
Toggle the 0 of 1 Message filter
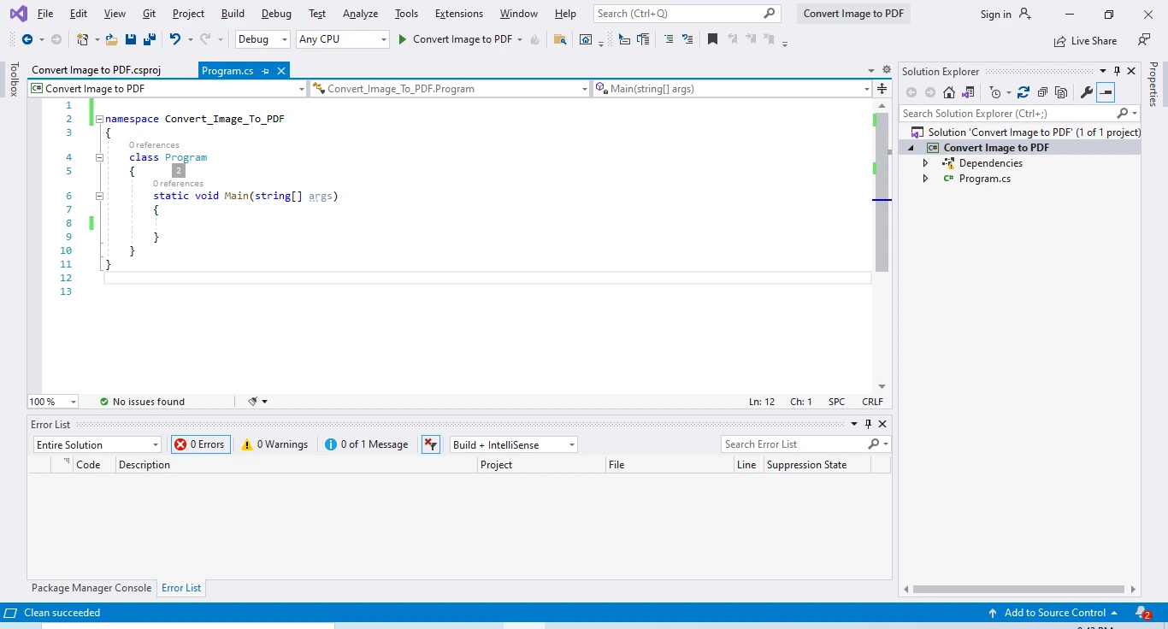point(367,444)
